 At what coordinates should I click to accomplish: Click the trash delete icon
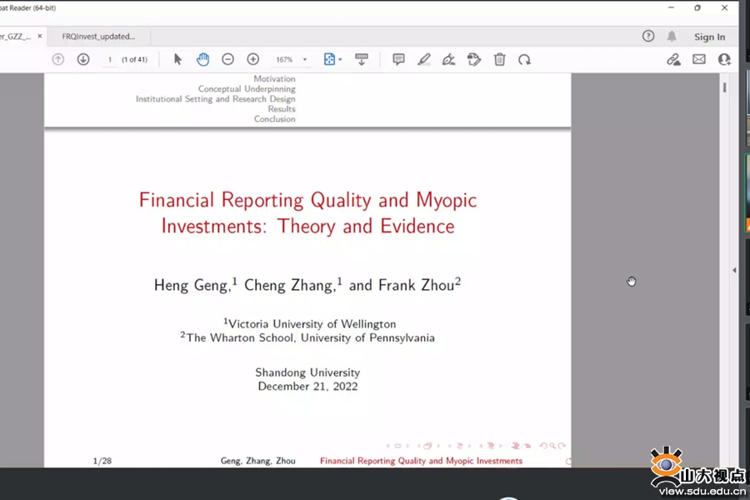click(499, 59)
